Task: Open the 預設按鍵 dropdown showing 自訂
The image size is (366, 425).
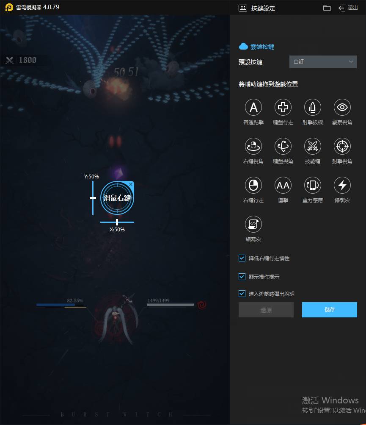Action: [x=323, y=62]
